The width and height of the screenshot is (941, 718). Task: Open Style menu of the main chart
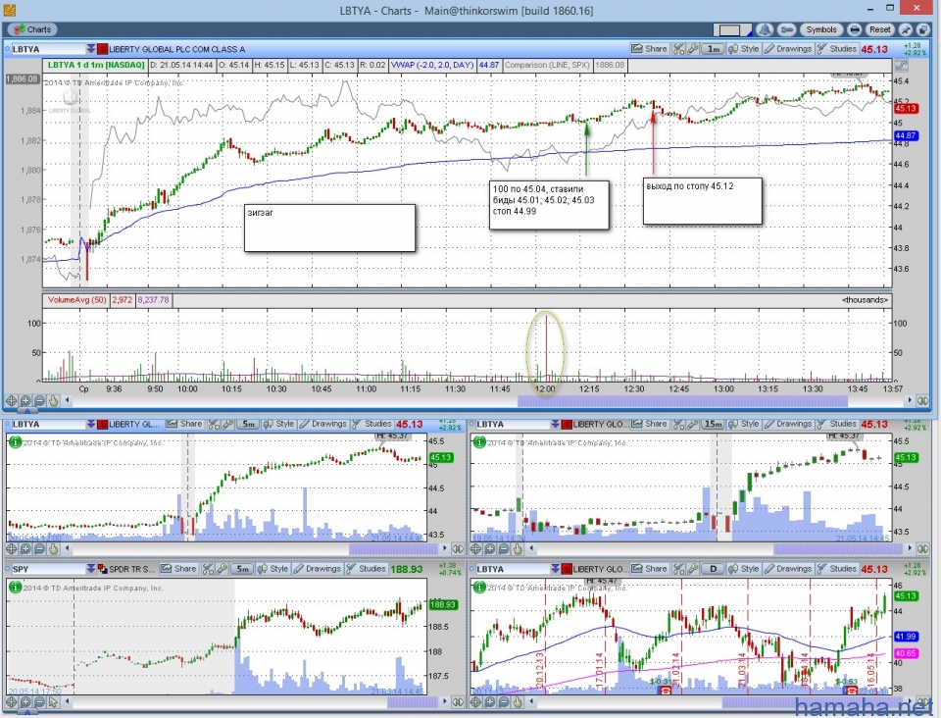(x=744, y=49)
